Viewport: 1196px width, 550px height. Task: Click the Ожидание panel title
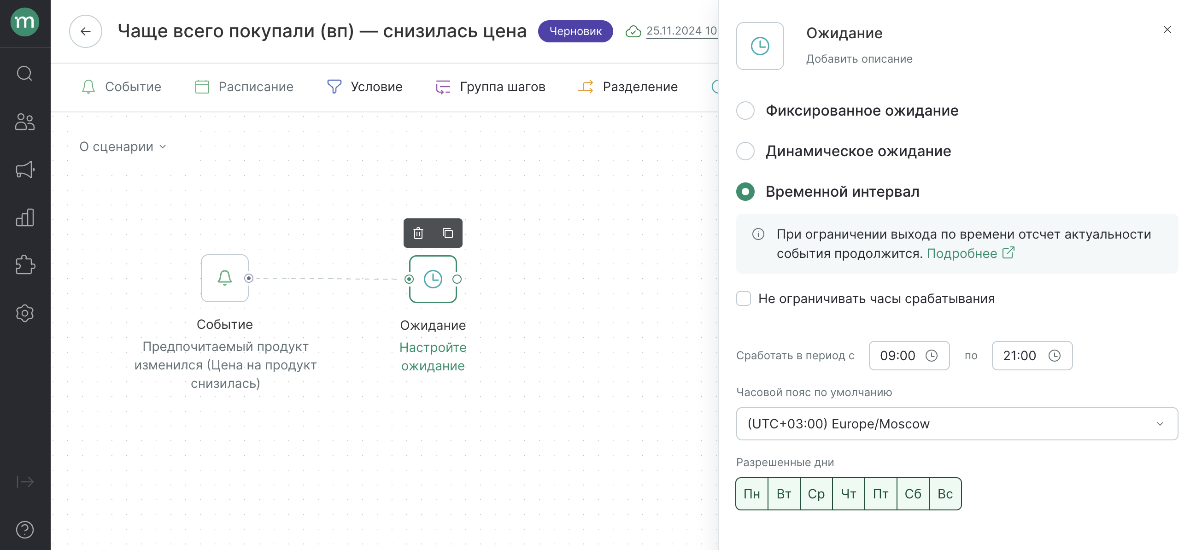844,33
